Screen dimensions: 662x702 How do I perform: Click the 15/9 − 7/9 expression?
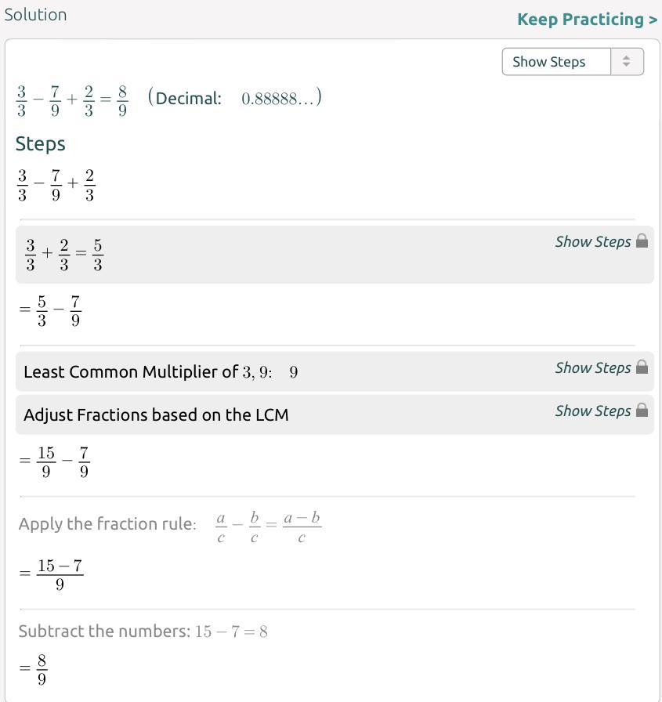click(63, 461)
